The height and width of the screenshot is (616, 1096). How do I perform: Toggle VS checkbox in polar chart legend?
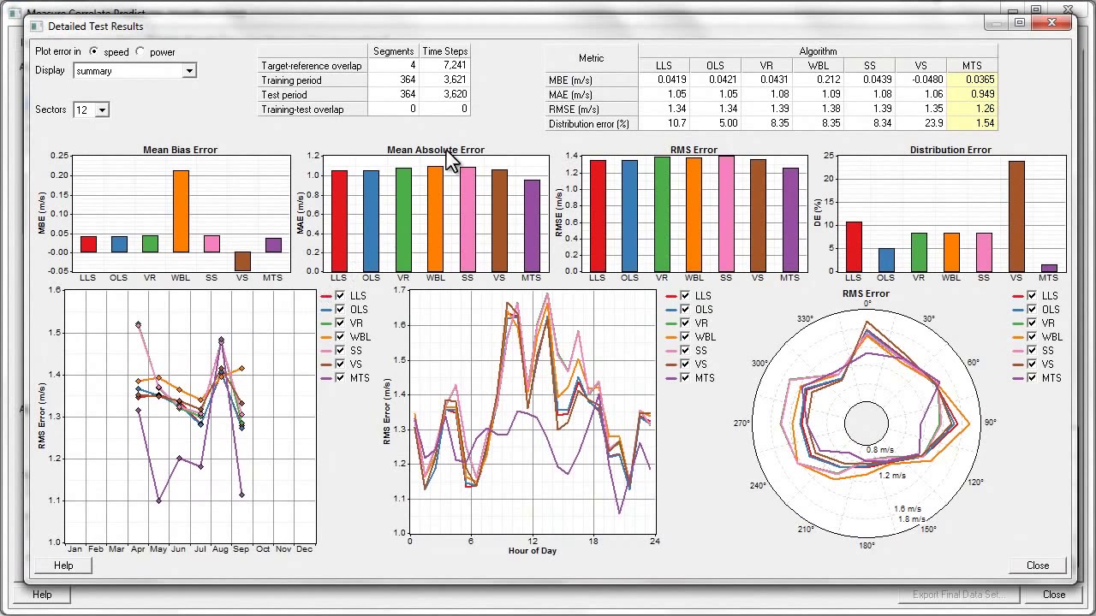[1033, 364]
